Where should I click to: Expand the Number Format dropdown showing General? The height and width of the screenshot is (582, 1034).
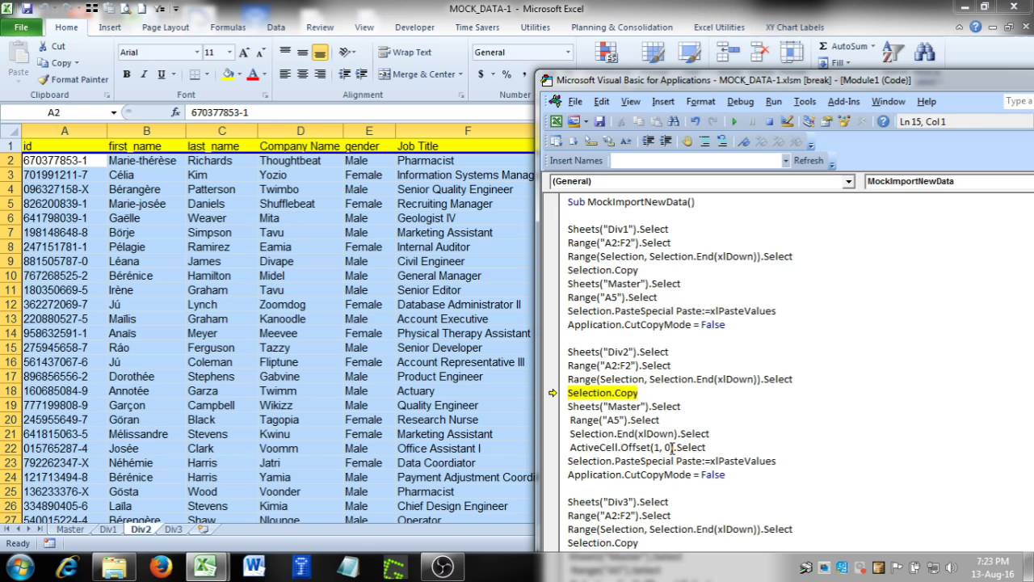(568, 52)
